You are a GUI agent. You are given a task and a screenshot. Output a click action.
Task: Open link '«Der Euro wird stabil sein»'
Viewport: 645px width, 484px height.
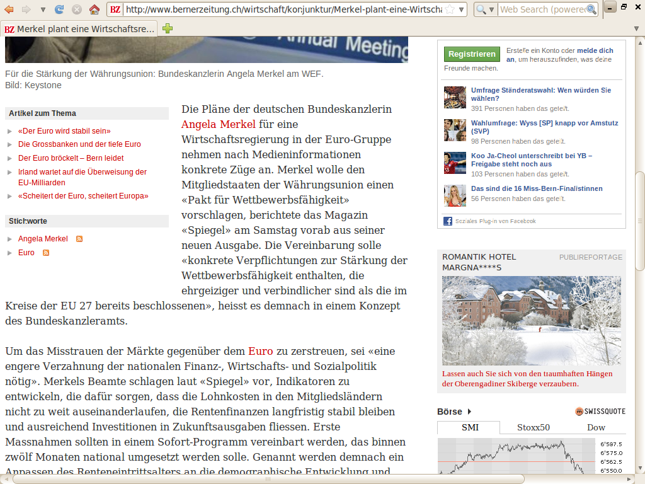[x=64, y=131]
